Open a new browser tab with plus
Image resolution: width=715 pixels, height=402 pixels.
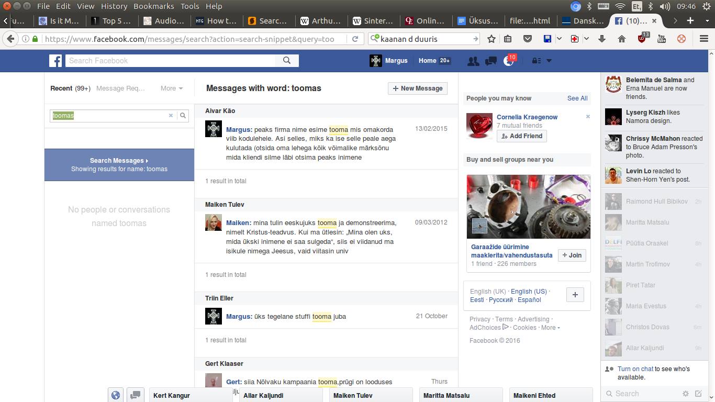[x=690, y=21]
